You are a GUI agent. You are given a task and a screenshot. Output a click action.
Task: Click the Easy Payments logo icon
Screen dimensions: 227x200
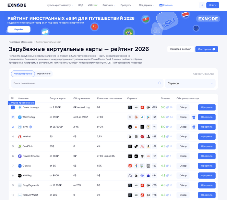[20, 185]
